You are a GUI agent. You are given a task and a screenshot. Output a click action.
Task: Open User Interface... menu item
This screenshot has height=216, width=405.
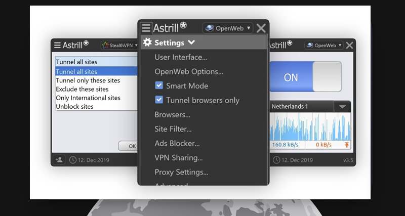point(181,57)
